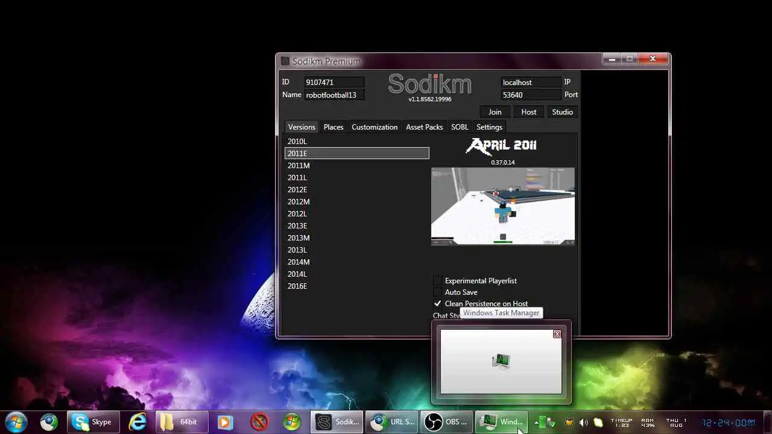The height and width of the screenshot is (434, 772).
Task: Click the Host button
Action: click(x=529, y=112)
